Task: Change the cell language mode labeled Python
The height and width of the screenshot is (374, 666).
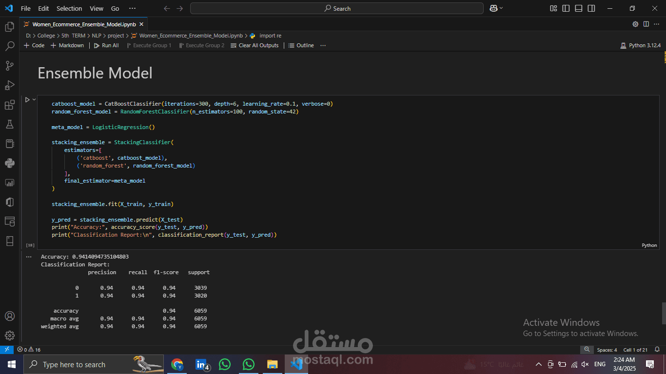Action: (x=649, y=245)
